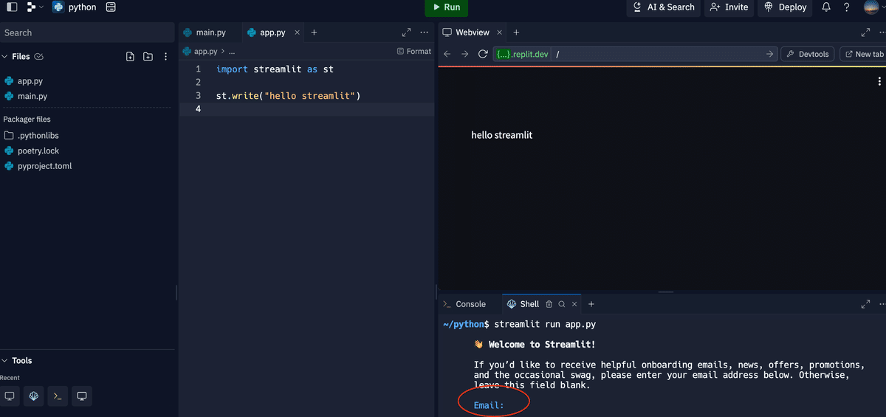Viewport: 886px width, 417px height.
Task: Click the python repl name
Action: pyautogui.click(x=83, y=7)
